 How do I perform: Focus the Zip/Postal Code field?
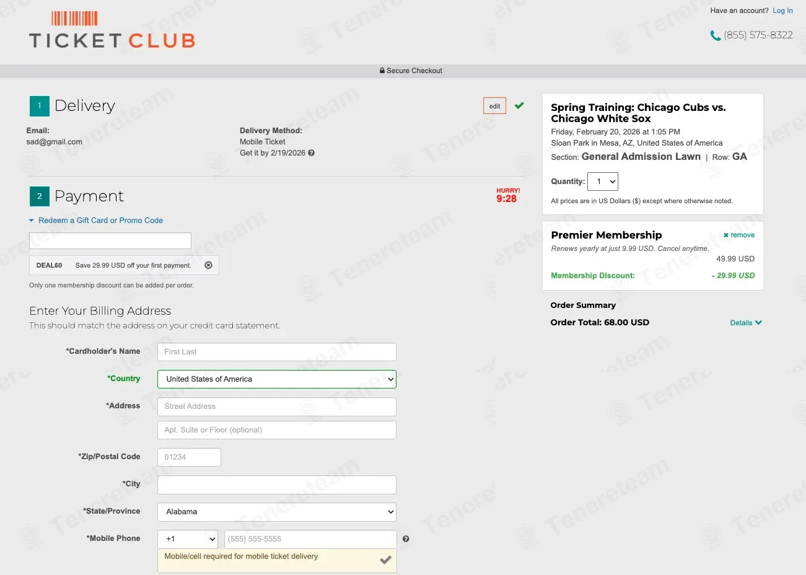(x=189, y=457)
